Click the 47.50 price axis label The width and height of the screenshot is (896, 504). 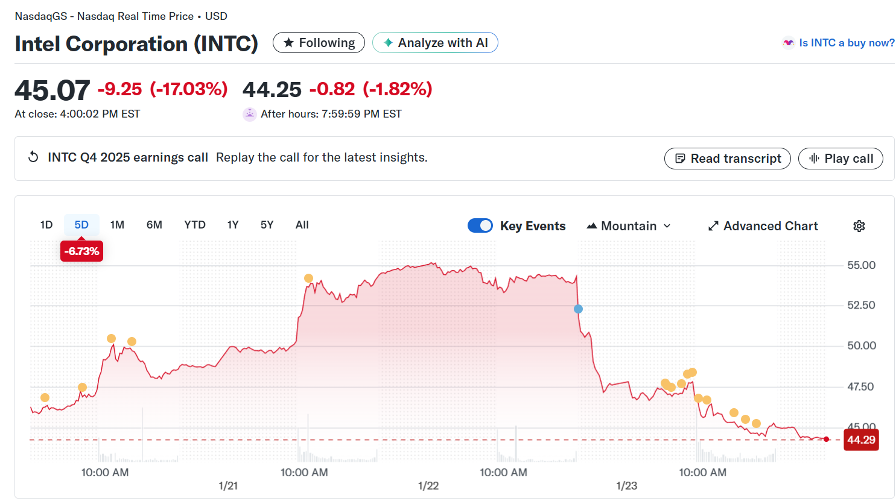pos(861,386)
